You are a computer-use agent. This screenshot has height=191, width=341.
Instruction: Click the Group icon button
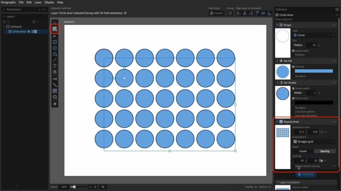230,13
